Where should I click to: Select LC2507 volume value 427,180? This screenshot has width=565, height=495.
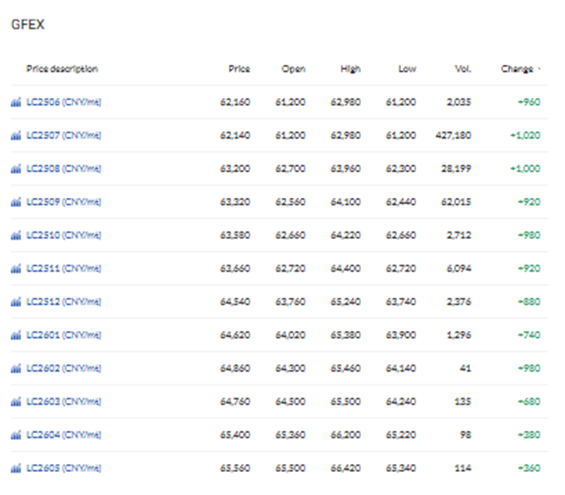[453, 135]
